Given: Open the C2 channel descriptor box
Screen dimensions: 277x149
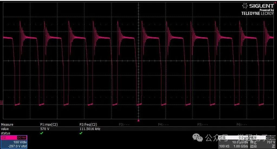Looking at the screenshot, I should click(14, 142).
